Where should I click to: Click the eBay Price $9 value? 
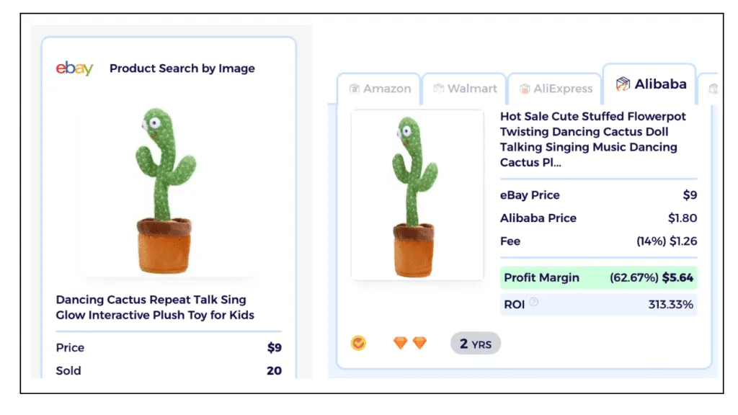[688, 195]
